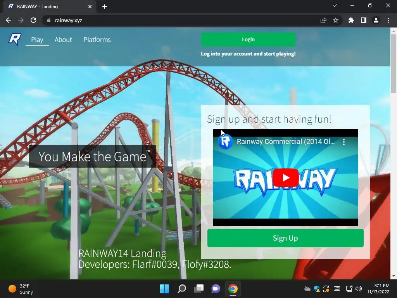Click 'RAINWAY14 Landing' text

point(122,253)
